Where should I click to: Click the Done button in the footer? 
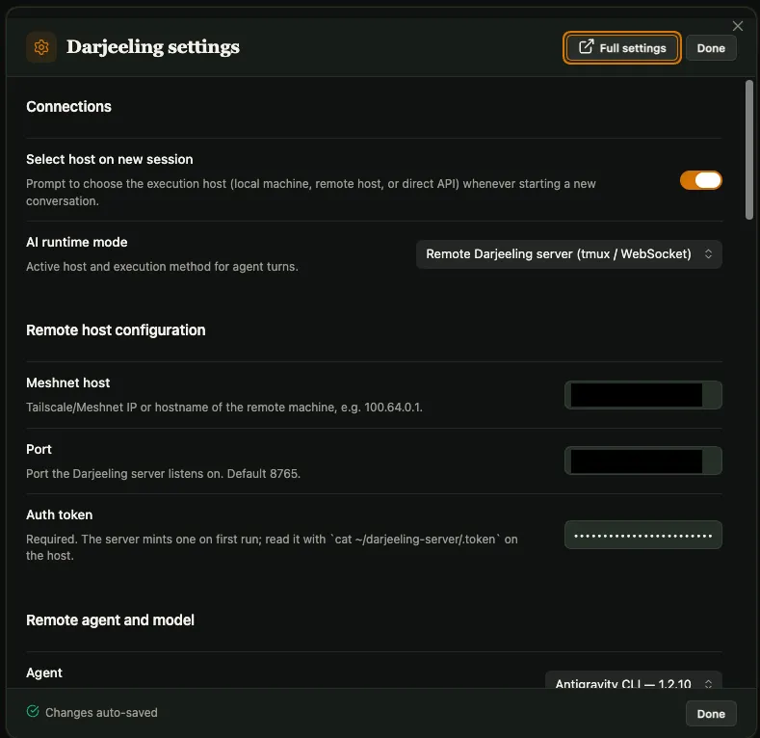711,713
